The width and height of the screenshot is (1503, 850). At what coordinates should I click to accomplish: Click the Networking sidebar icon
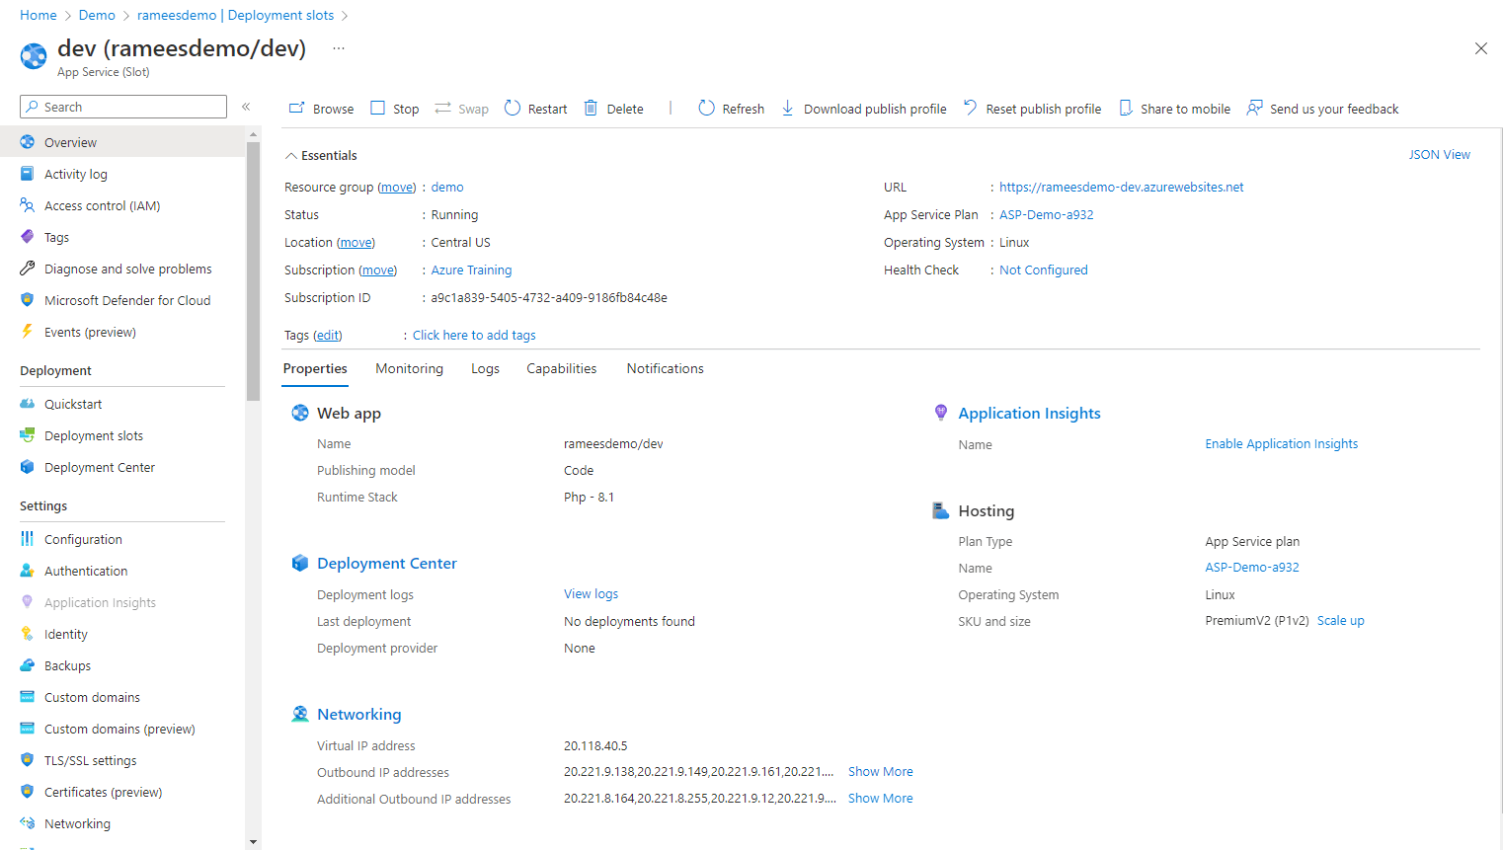28,823
